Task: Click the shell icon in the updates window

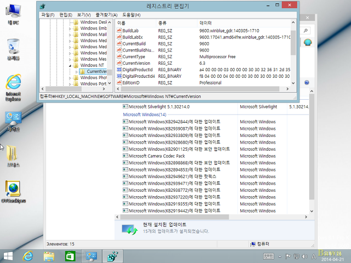Action: (308, 42)
